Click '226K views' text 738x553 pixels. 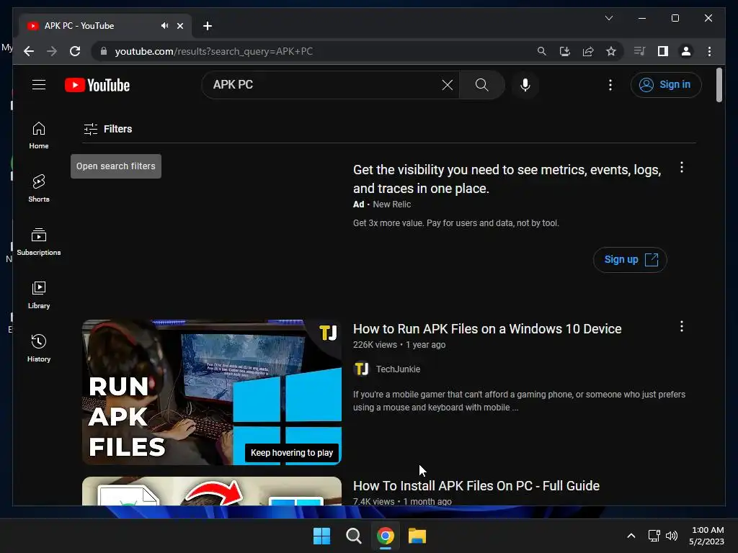click(x=375, y=345)
